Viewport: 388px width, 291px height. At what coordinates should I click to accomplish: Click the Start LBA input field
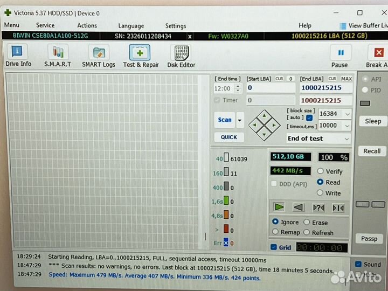click(x=271, y=88)
